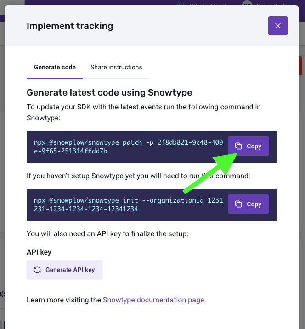Copy the snowtype patch command
Screen dimensions: 305x329
point(249,146)
